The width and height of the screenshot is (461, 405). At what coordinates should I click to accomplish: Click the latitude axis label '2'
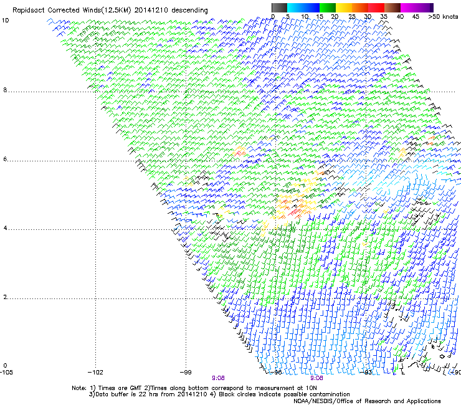point(5,297)
